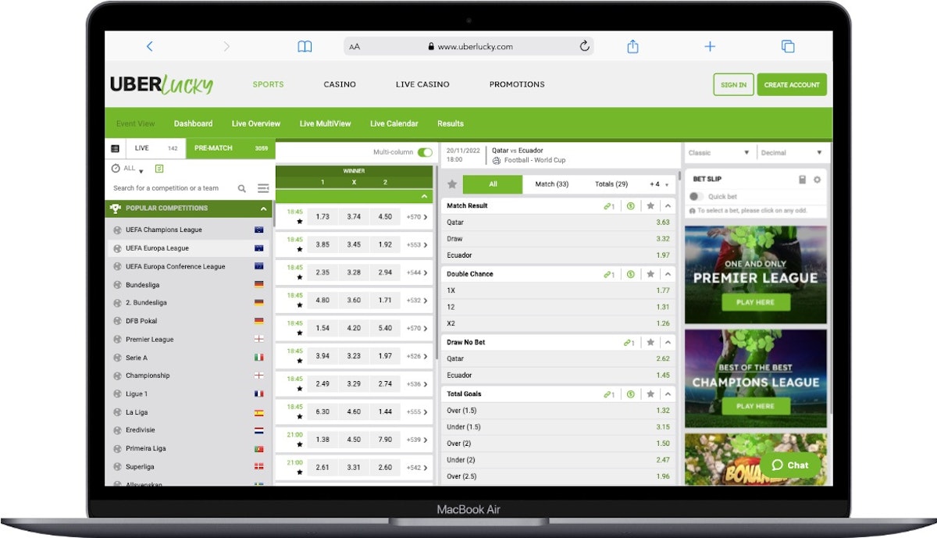
Task: Go to the Promotions menu
Action: pyautogui.click(x=517, y=84)
